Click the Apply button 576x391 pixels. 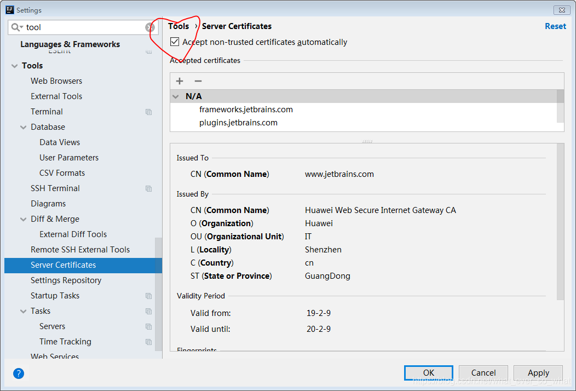tap(538, 373)
